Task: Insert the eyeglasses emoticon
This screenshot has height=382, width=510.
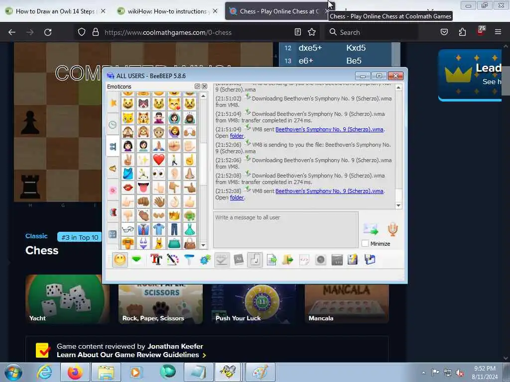Action: tap(128, 229)
